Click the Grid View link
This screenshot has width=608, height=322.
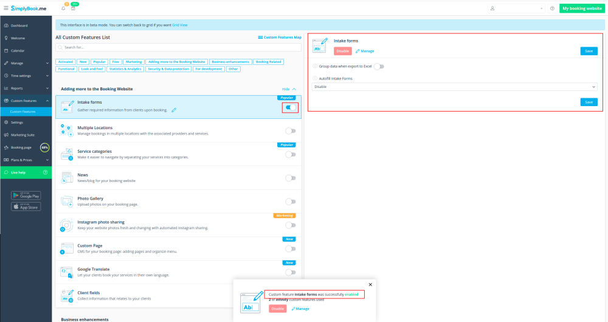(179, 25)
